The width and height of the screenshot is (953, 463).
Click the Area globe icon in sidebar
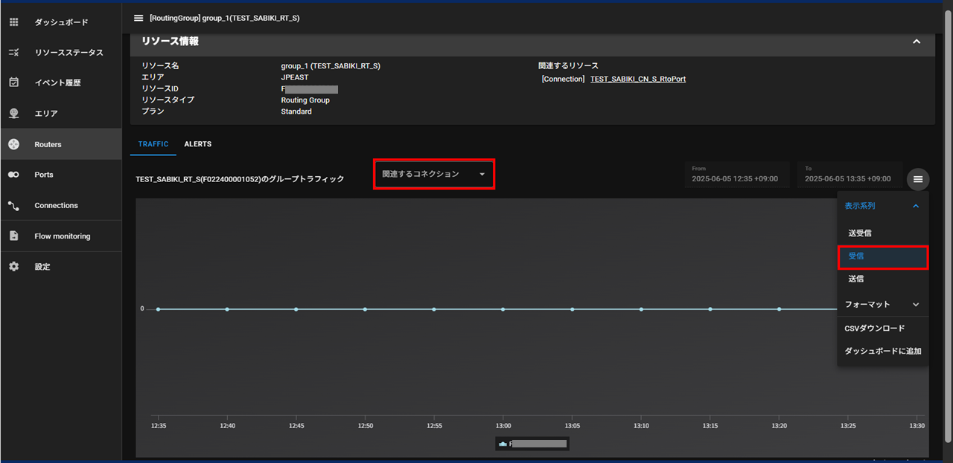click(13, 114)
